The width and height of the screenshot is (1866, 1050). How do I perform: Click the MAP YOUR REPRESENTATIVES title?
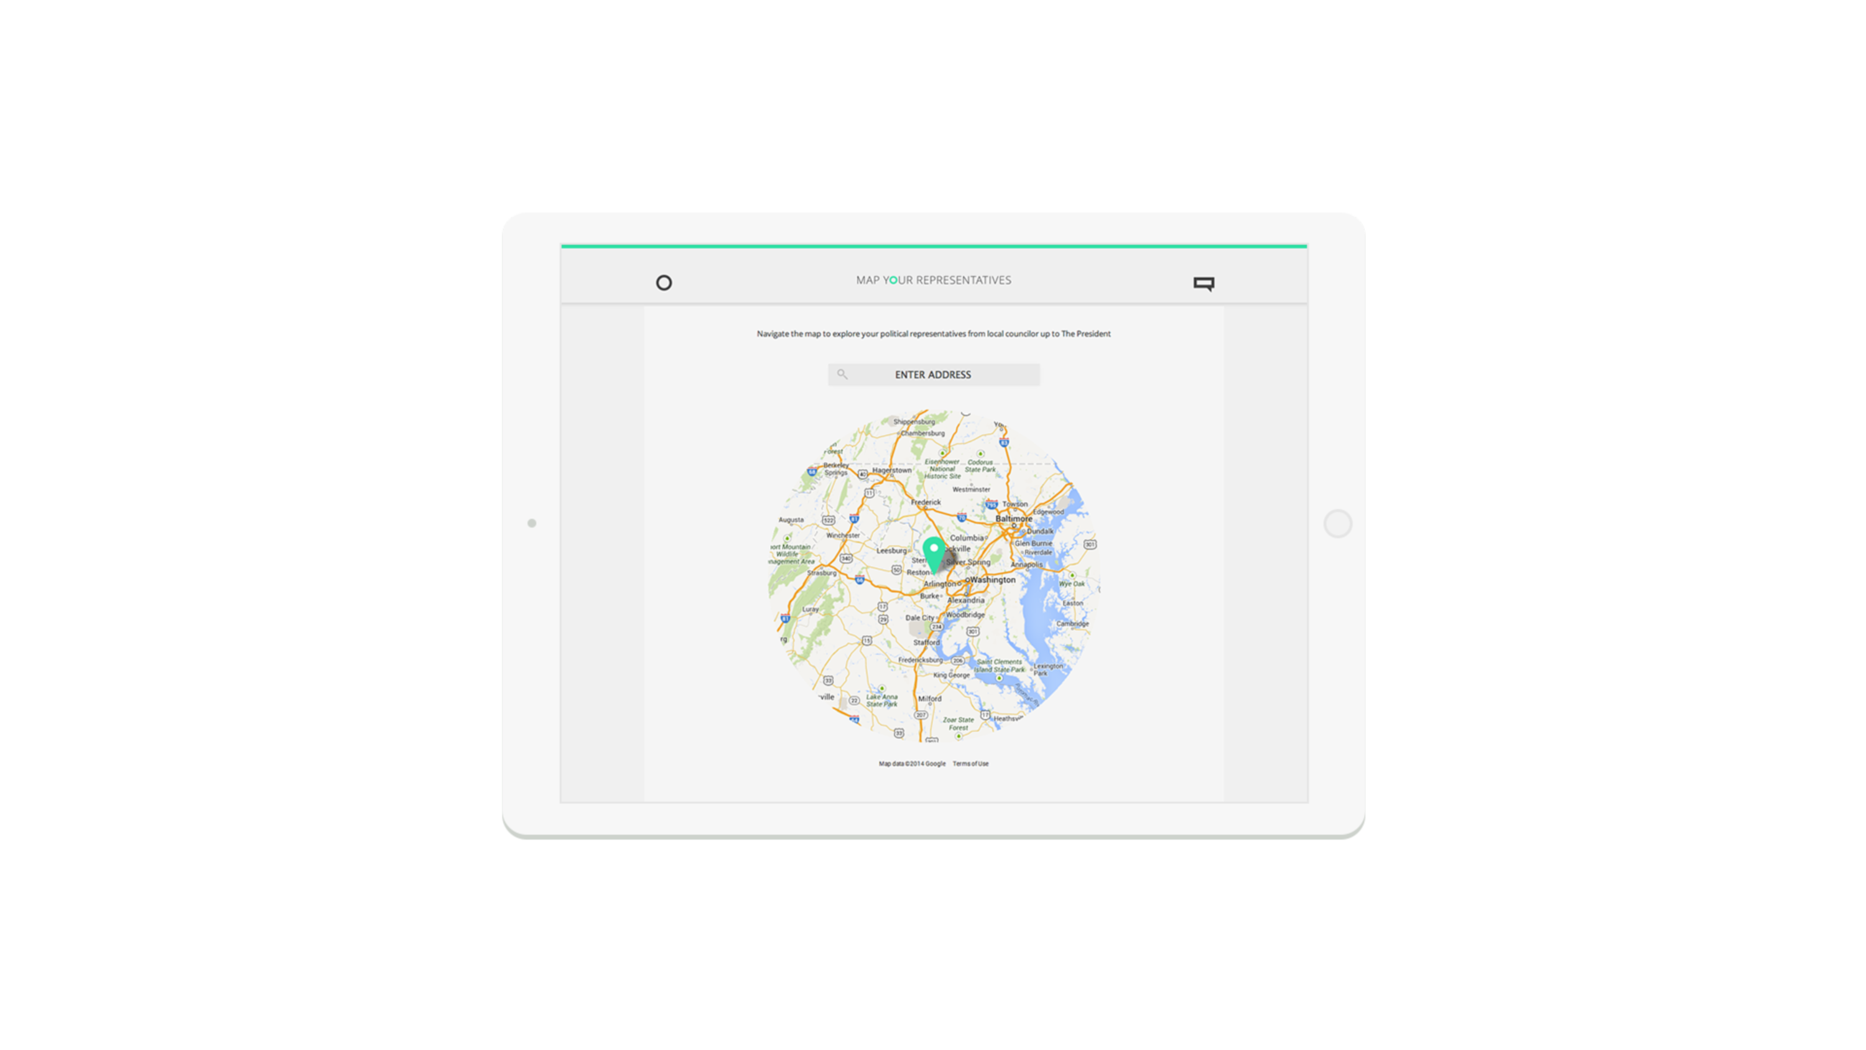[933, 281]
